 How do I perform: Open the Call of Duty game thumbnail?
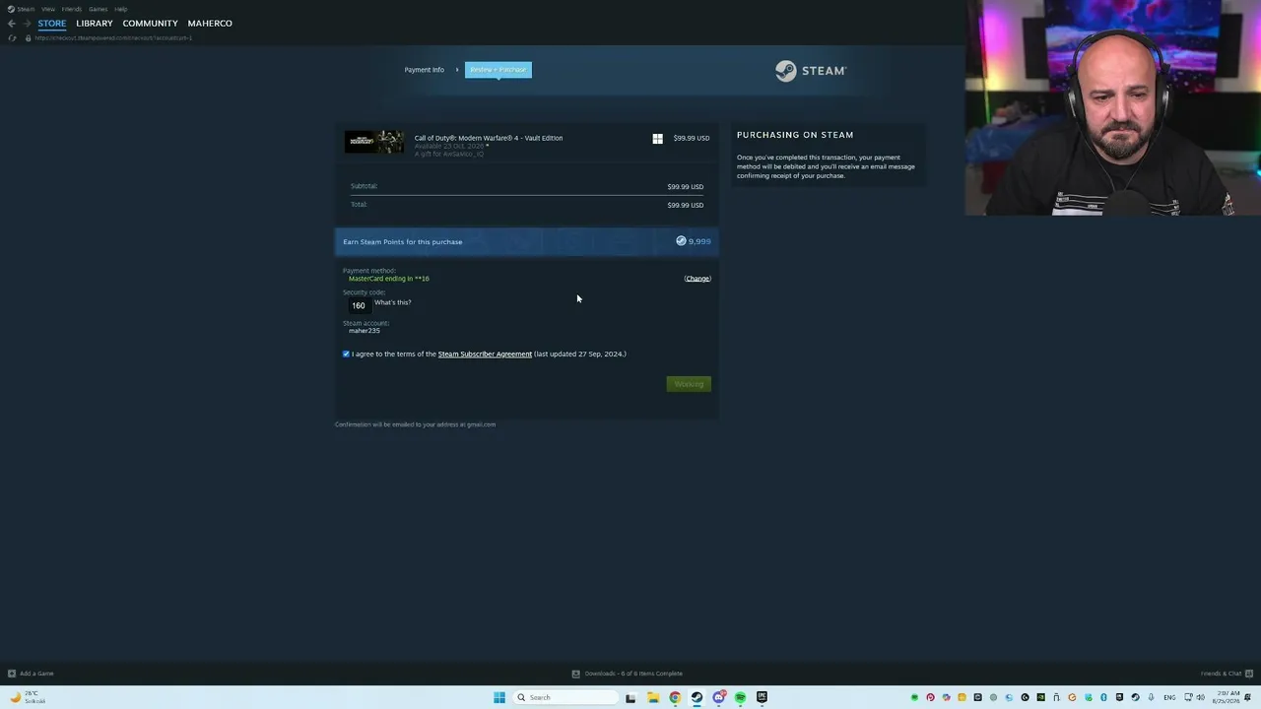pyautogui.click(x=374, y=142)
